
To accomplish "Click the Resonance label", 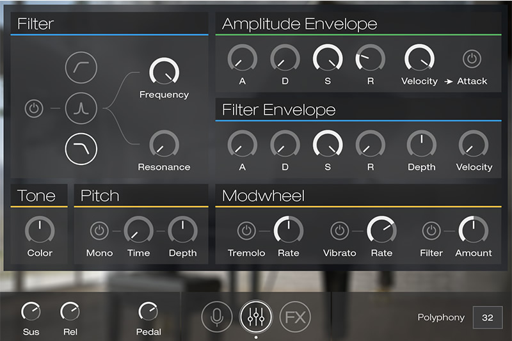I will click(164, 167).
